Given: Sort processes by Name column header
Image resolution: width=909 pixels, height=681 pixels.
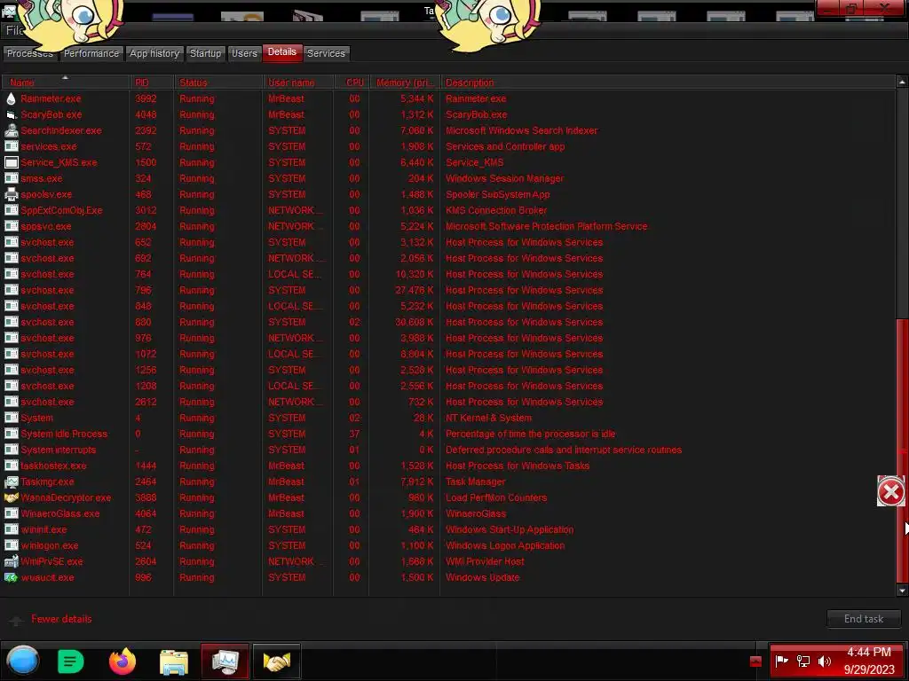Looking at the screenshot, I should pos(66,82).
